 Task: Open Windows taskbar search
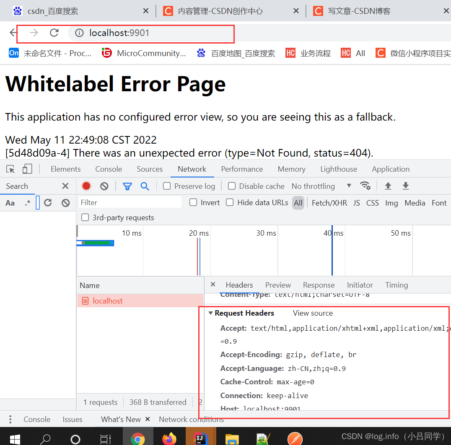click(45, 440)
